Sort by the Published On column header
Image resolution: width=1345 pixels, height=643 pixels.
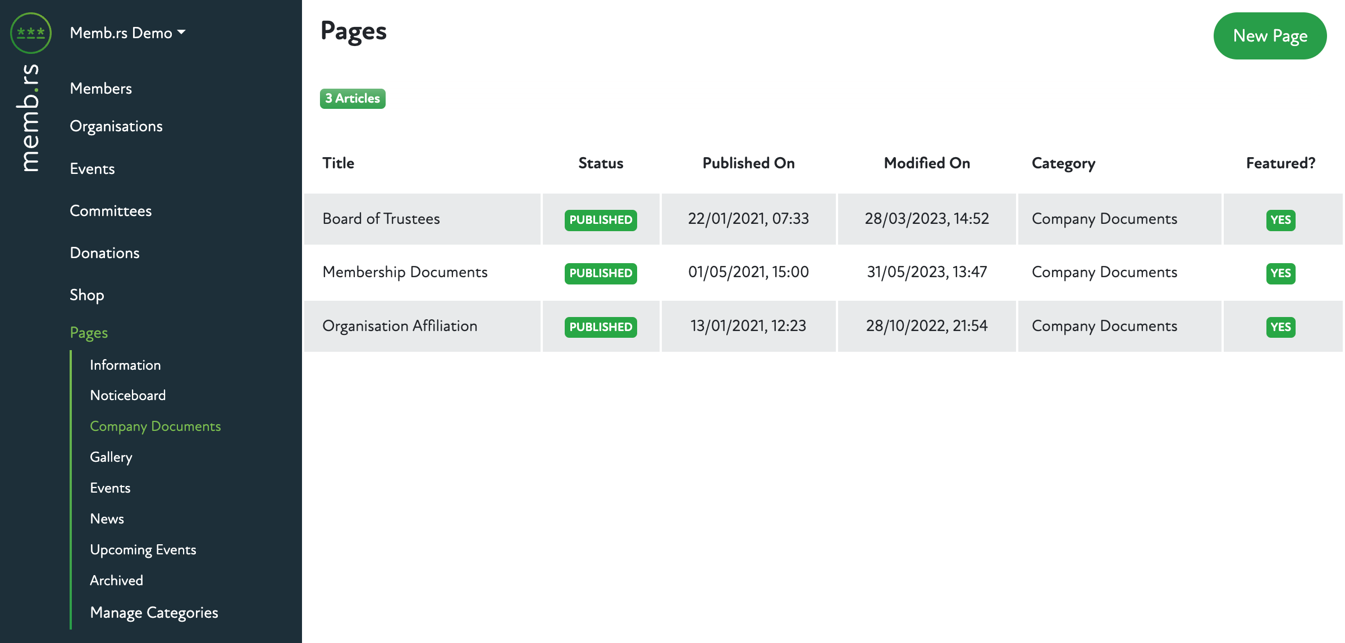pos(748,163)
